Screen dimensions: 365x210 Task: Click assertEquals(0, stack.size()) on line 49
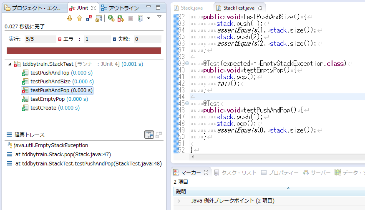click(267, 130)
